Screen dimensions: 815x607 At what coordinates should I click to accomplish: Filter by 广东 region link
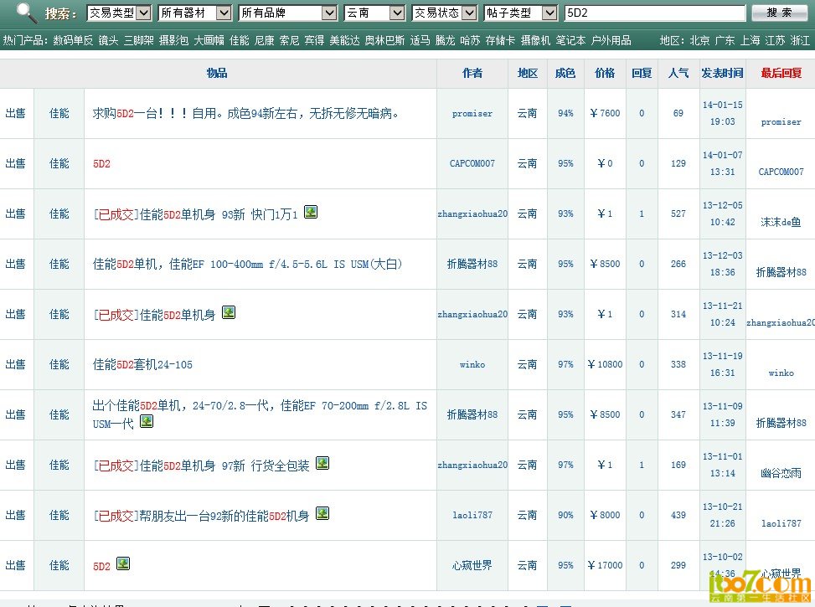click(x=725, y=40)
